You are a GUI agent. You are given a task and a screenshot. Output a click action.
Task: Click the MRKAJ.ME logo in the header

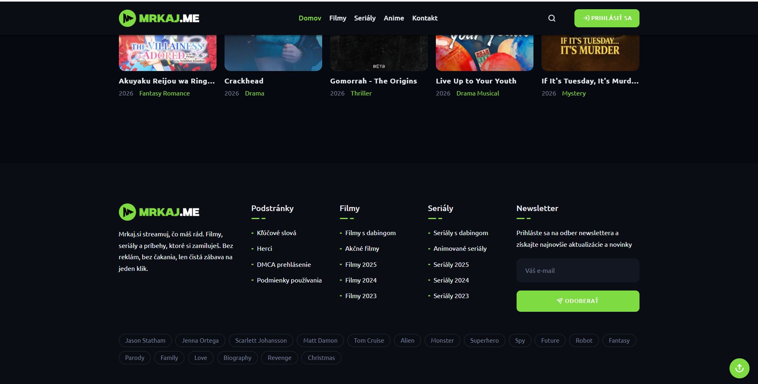pyautogui.click(x=159, y=18)
